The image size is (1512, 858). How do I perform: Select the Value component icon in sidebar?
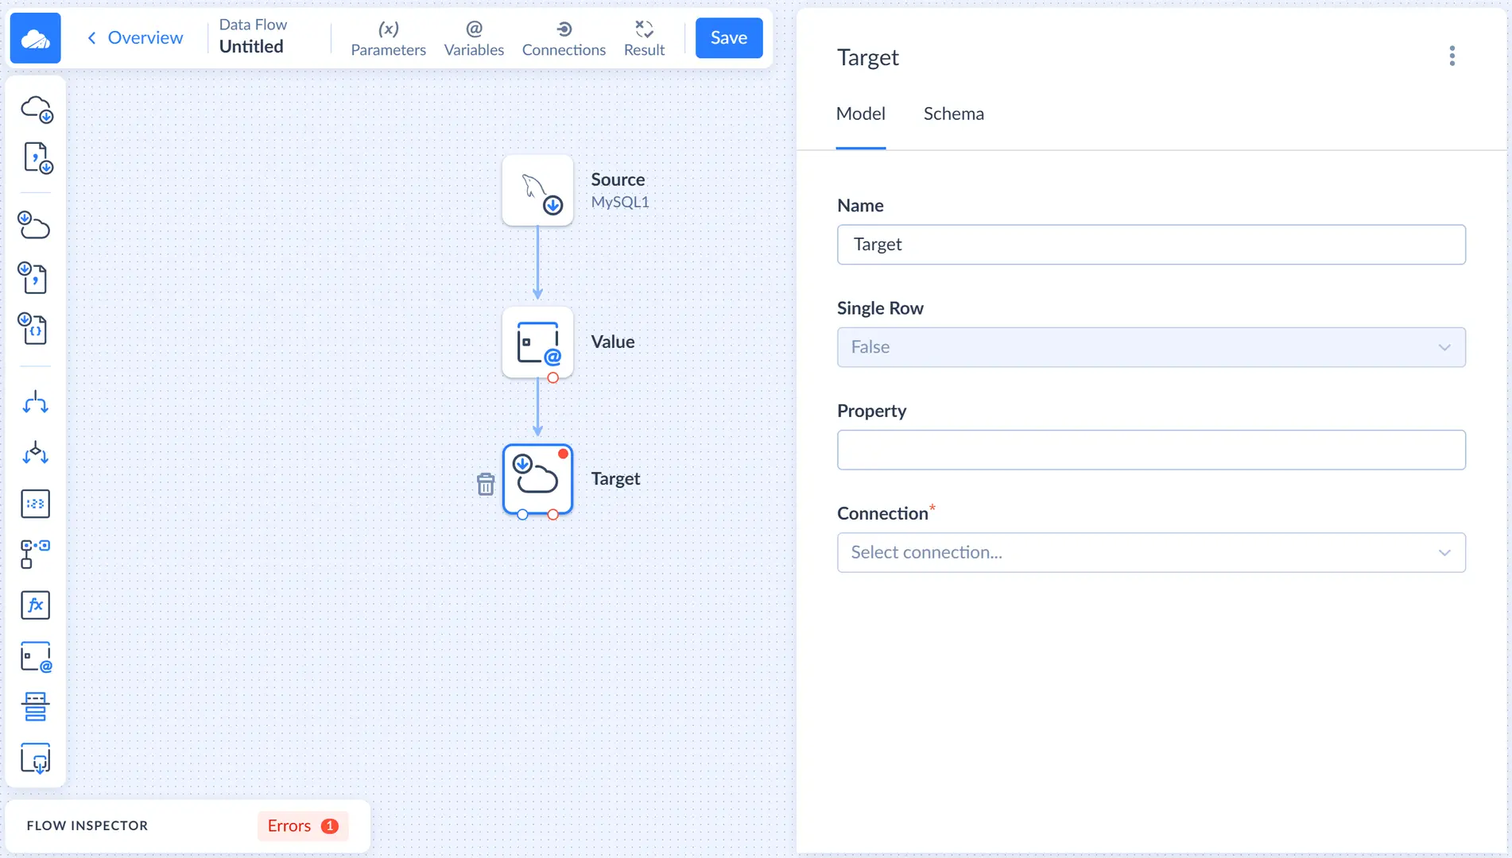point(36,657)
